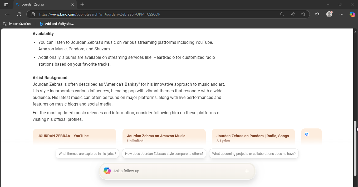This screenshot has width=358, height=187.
Task: Open Add and Verify site bookmark
Action: click(x=56, y=24)
